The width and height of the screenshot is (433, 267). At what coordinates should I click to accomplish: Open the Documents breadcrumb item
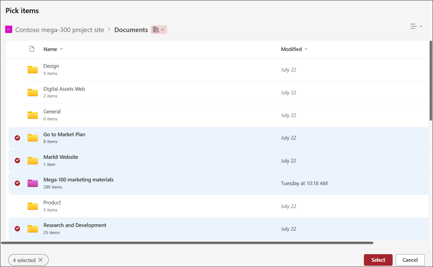click(x=131, y=30)
